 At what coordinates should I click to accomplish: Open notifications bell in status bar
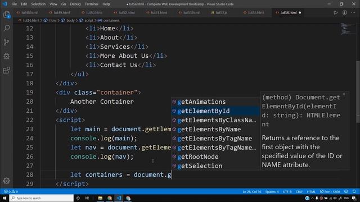354,191
